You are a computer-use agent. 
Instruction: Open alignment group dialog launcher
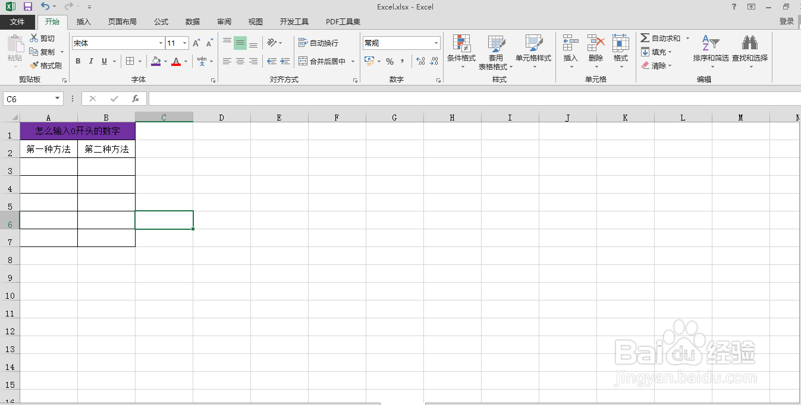pos(355,80)
